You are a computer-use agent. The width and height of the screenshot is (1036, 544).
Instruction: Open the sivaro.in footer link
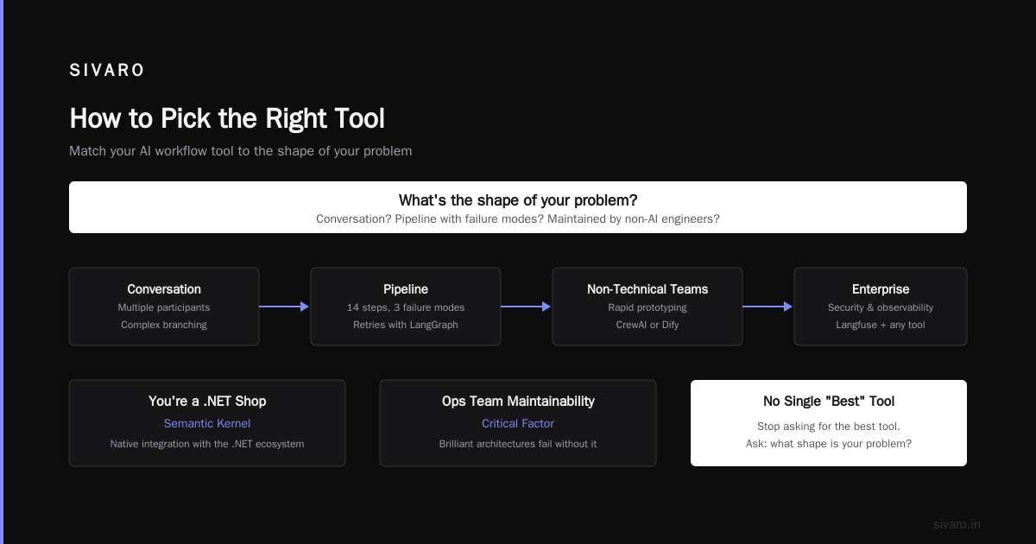[x=957, y=524]
